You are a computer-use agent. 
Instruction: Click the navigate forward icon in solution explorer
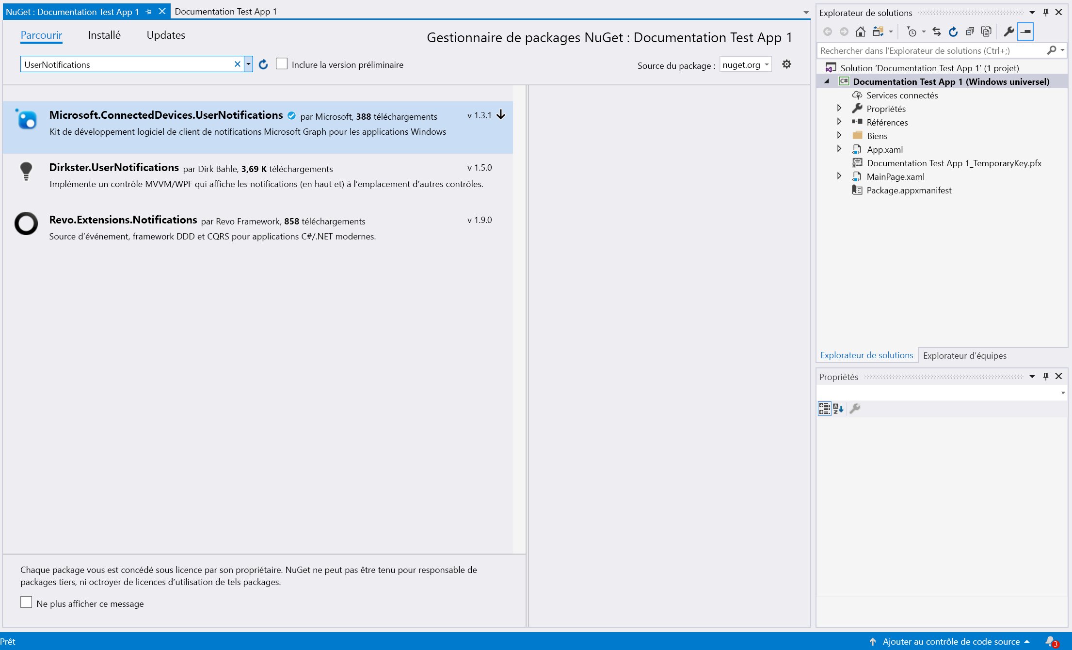click(x=843, y=32)
